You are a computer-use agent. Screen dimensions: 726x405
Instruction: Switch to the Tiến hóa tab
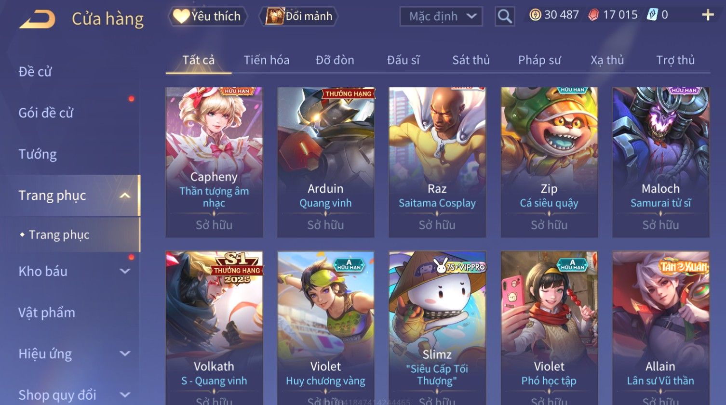point(267,60)
